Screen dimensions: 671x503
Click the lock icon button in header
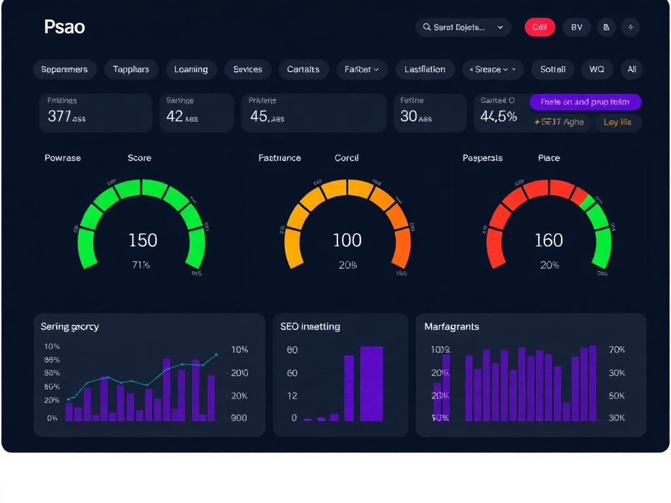coord(606,28)
